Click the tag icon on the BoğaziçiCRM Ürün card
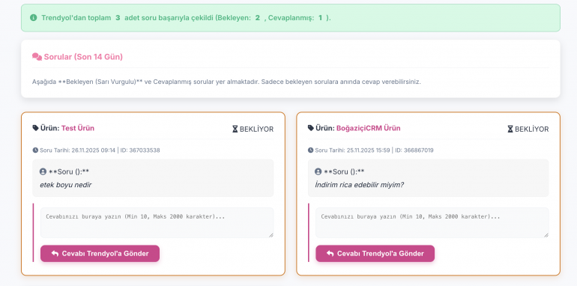This screenshot has width=577, height=286. [310, 128]
